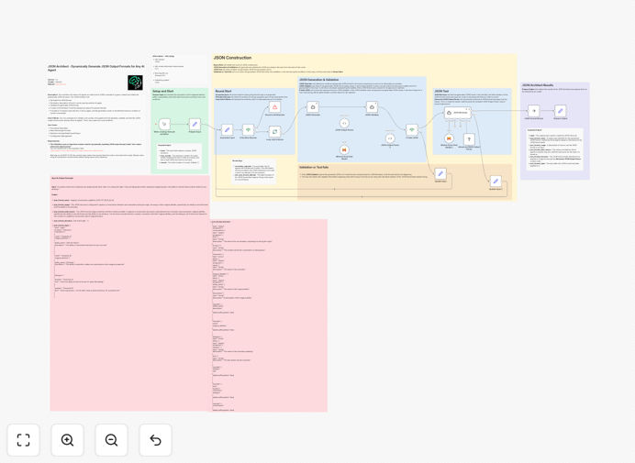Select the question mark sub-node in JSON Test
Screen dimensions: 635x463
469,139
